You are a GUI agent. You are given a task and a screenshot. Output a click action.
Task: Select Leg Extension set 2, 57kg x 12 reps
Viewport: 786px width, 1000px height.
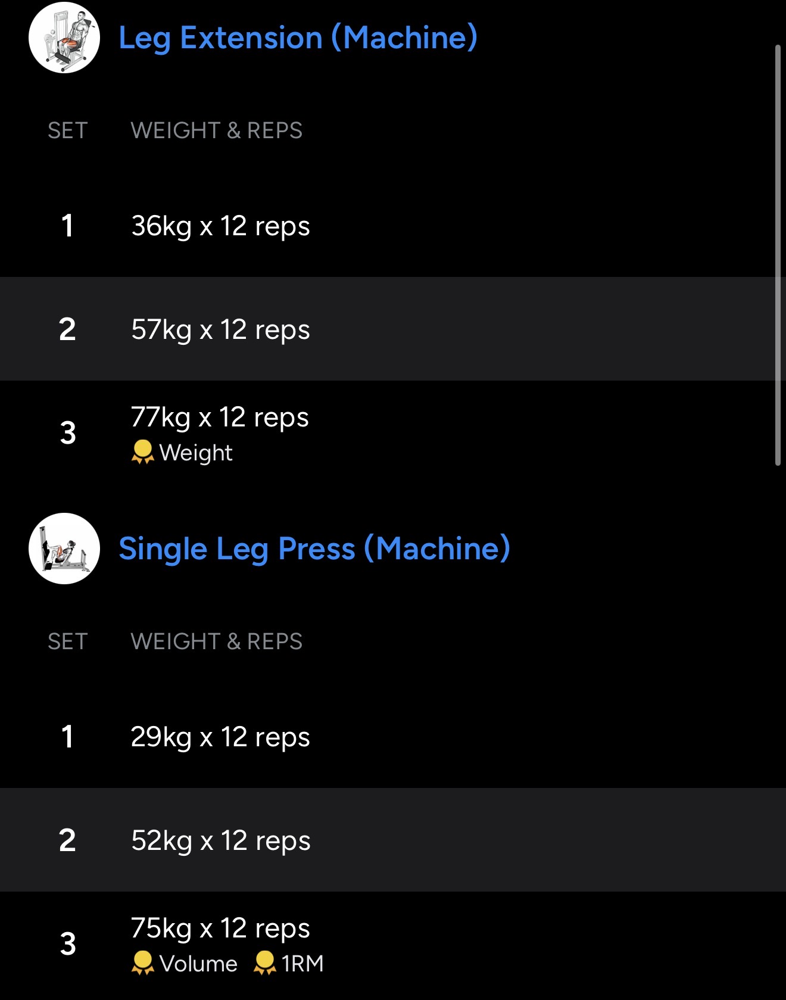click(220, 329)
